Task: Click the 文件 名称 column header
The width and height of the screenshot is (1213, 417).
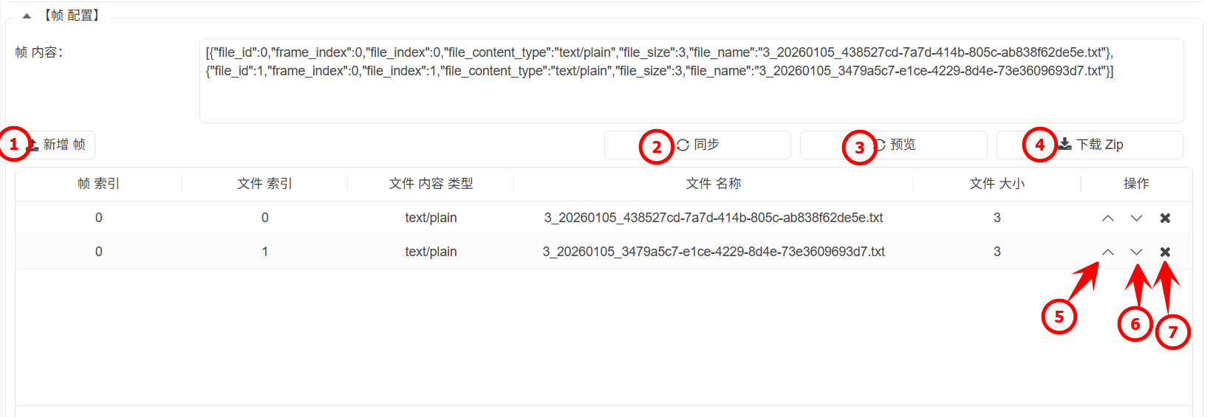Action: pyautogui.click(x=713, y=184)
